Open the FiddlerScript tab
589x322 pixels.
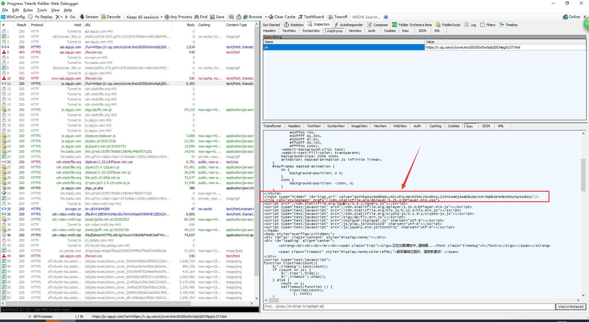point(448,25)
